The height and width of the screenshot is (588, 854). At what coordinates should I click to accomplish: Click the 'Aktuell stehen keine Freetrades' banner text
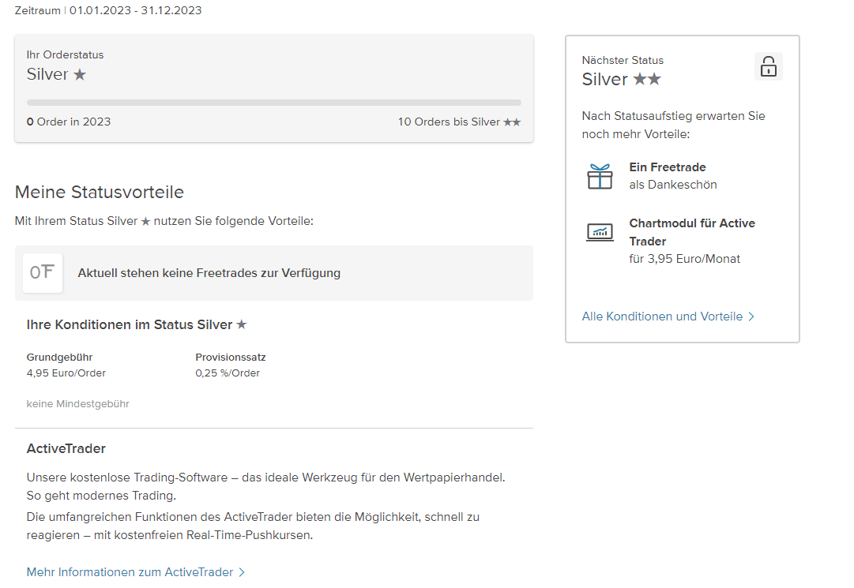[209, 273]
